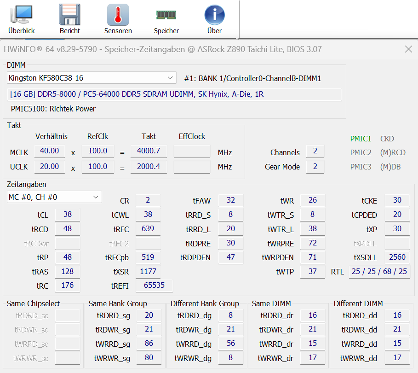This screenshot has width=418, height=373.
Task: Open the MC #0, CH #0 dropdown
Action: (x=54, y=197)
